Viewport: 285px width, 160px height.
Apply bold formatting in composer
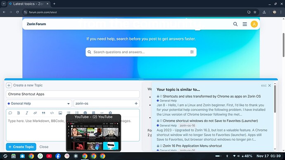click(x=19, y=113)
